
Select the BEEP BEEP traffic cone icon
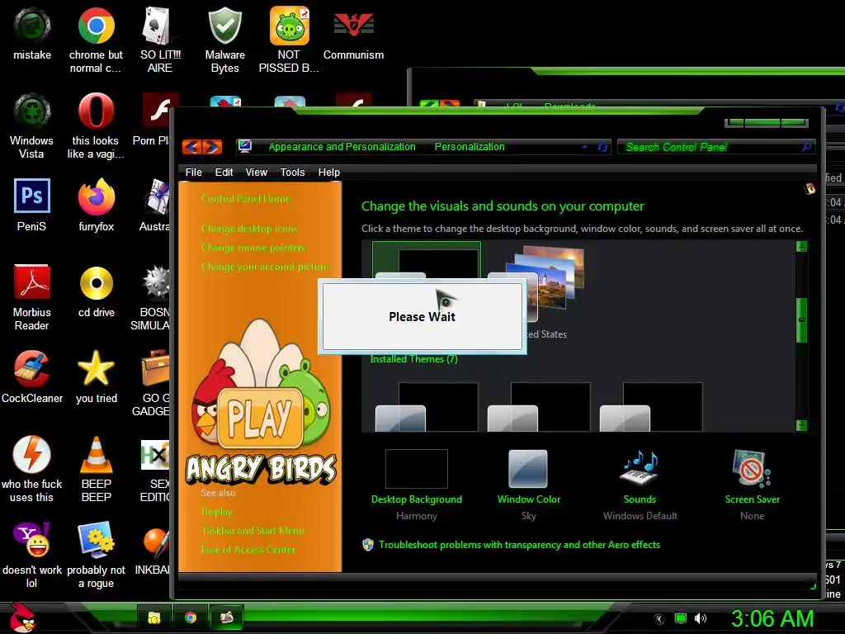[96, 469]
